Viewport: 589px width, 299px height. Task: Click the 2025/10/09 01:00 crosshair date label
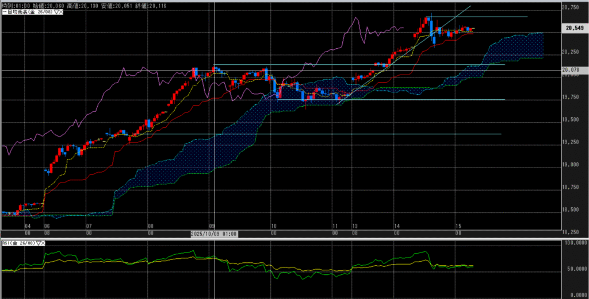[214, 234]
